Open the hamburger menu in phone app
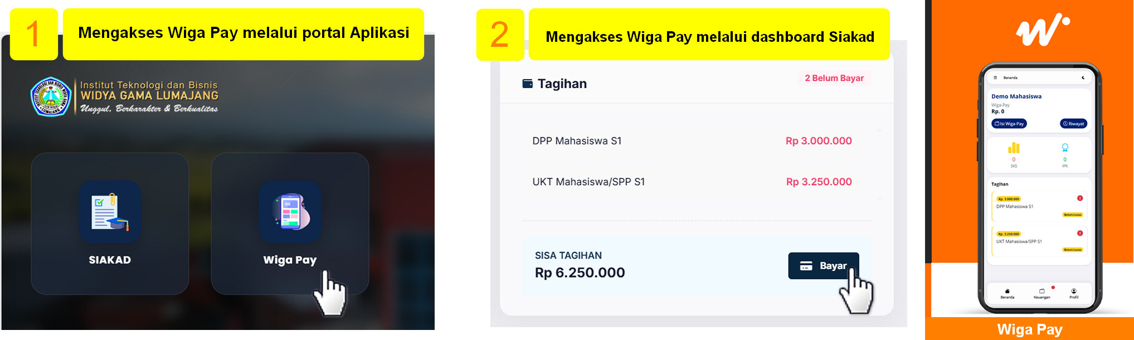 [x=995, y=78]
